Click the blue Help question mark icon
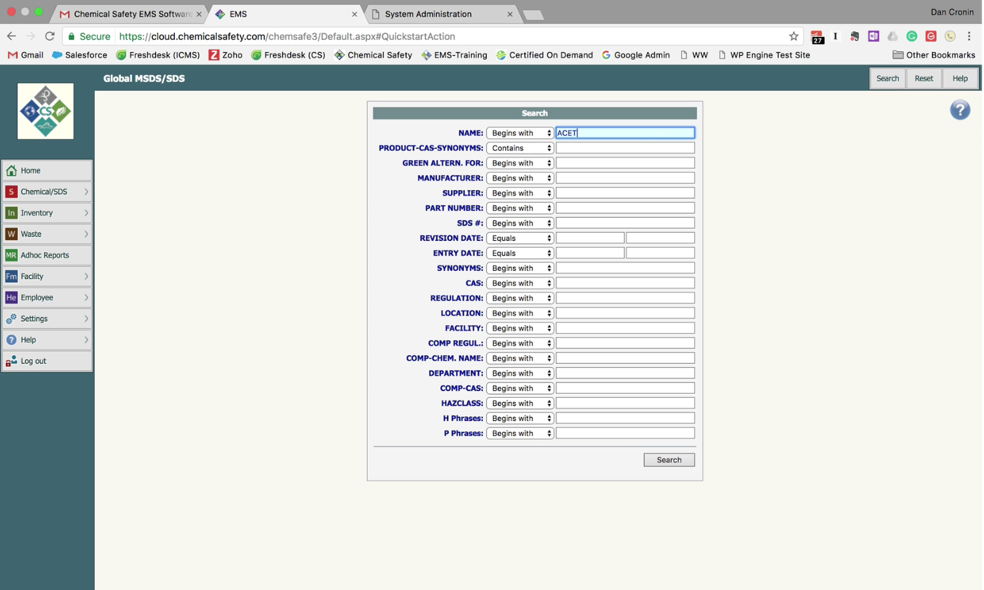This screenshot has width=984, height=590. tap(959, 109)
